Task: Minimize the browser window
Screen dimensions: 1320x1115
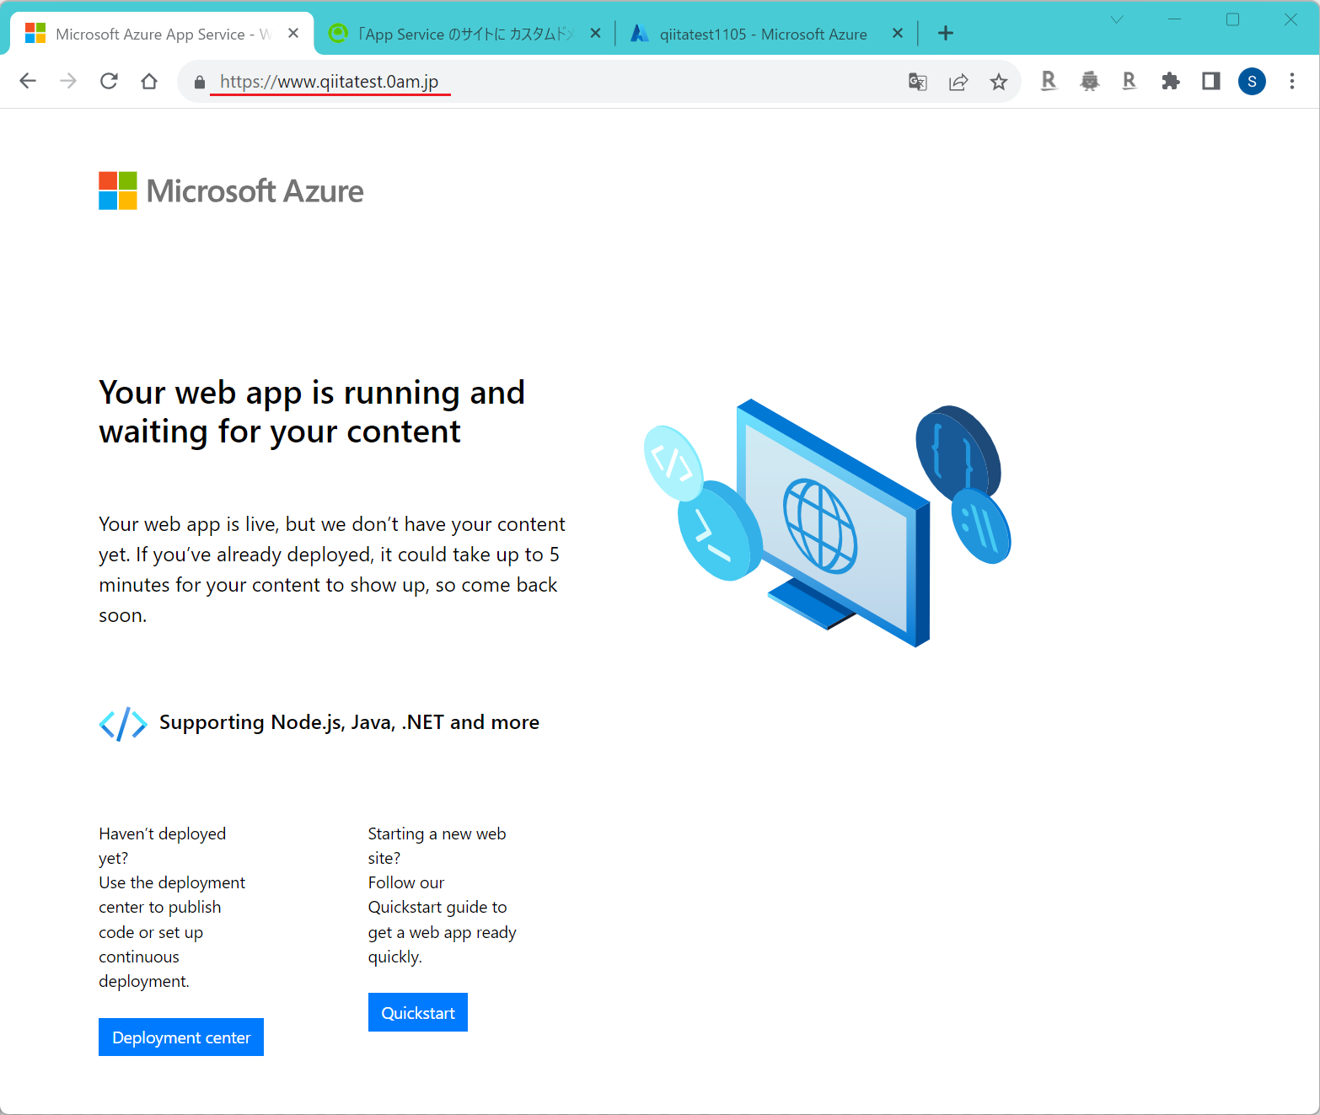Action: click(1174, 19)
